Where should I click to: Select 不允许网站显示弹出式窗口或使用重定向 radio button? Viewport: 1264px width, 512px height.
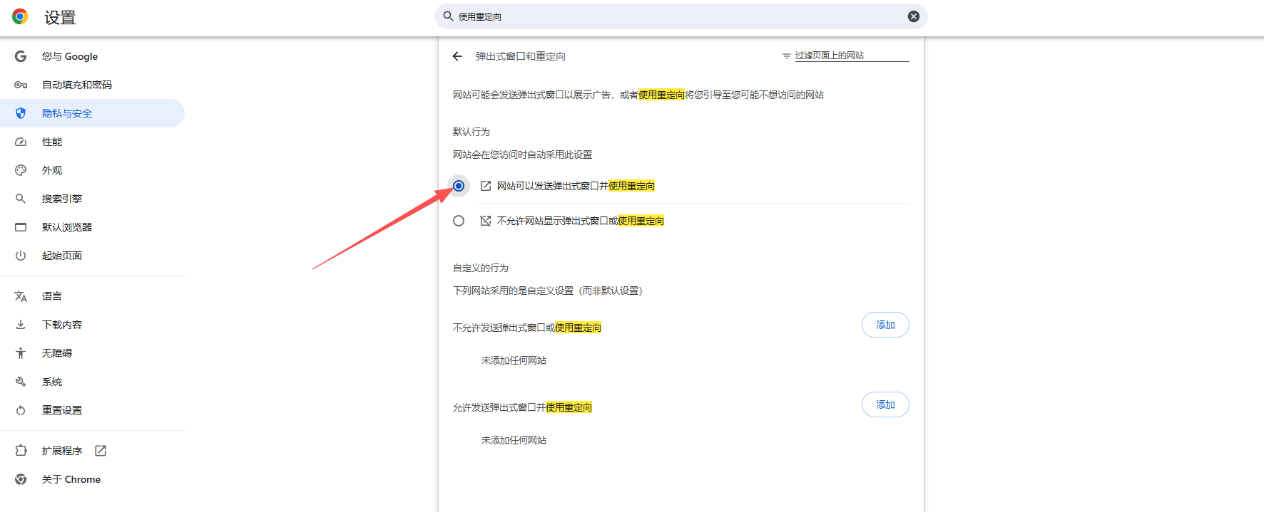pyautogui.click(x=459, y=221)
